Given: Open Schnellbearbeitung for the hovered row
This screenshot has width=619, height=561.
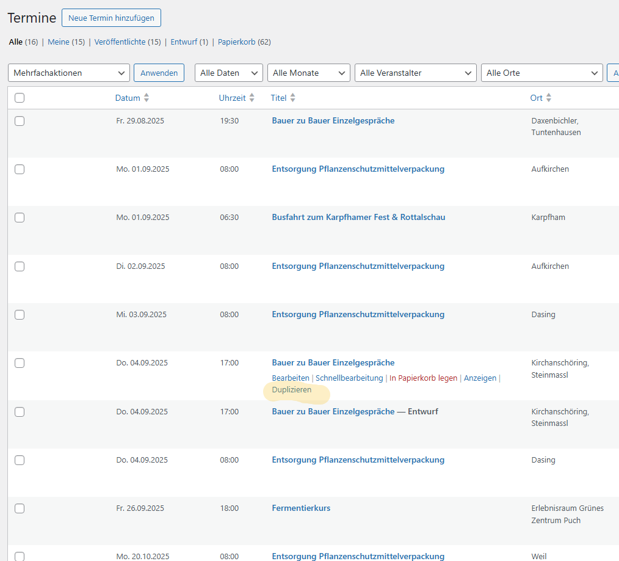Looking at the screenshot, I should 349,378.
